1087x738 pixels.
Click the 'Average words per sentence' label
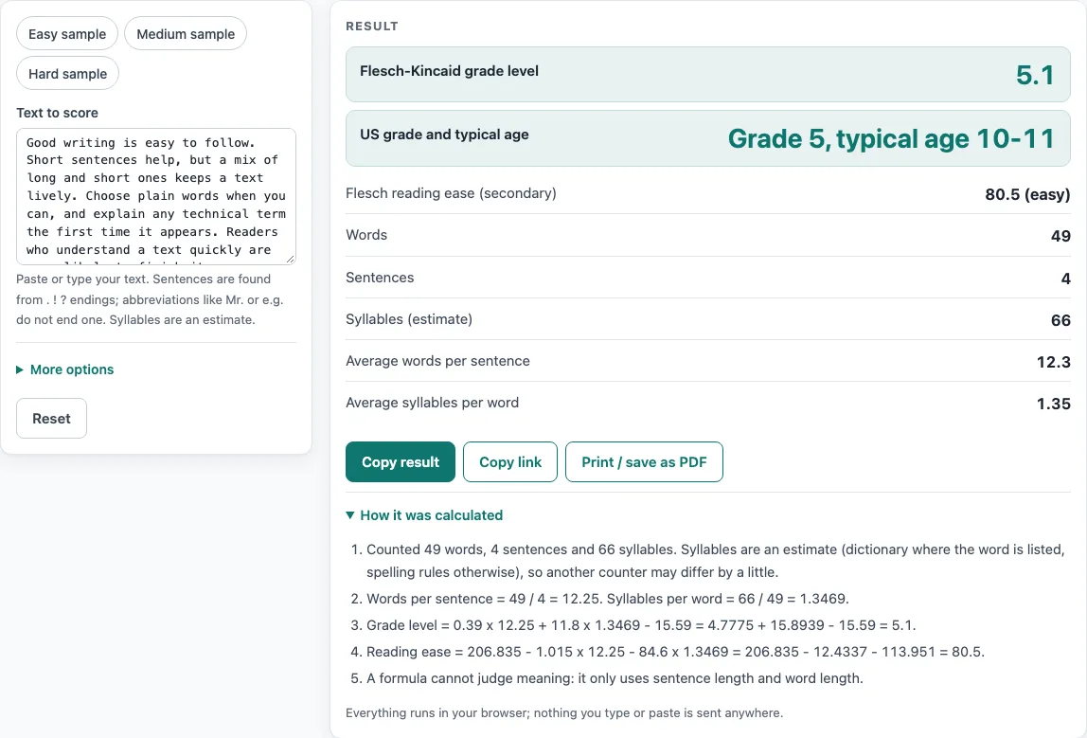(438, 361)
